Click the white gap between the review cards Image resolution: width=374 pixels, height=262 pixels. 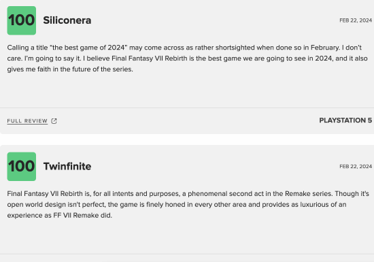187,140
